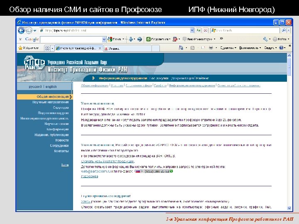Viewport: 299px width, 224px height.
Task: Open Новости in left menu
Action: (x=62, y=140)
